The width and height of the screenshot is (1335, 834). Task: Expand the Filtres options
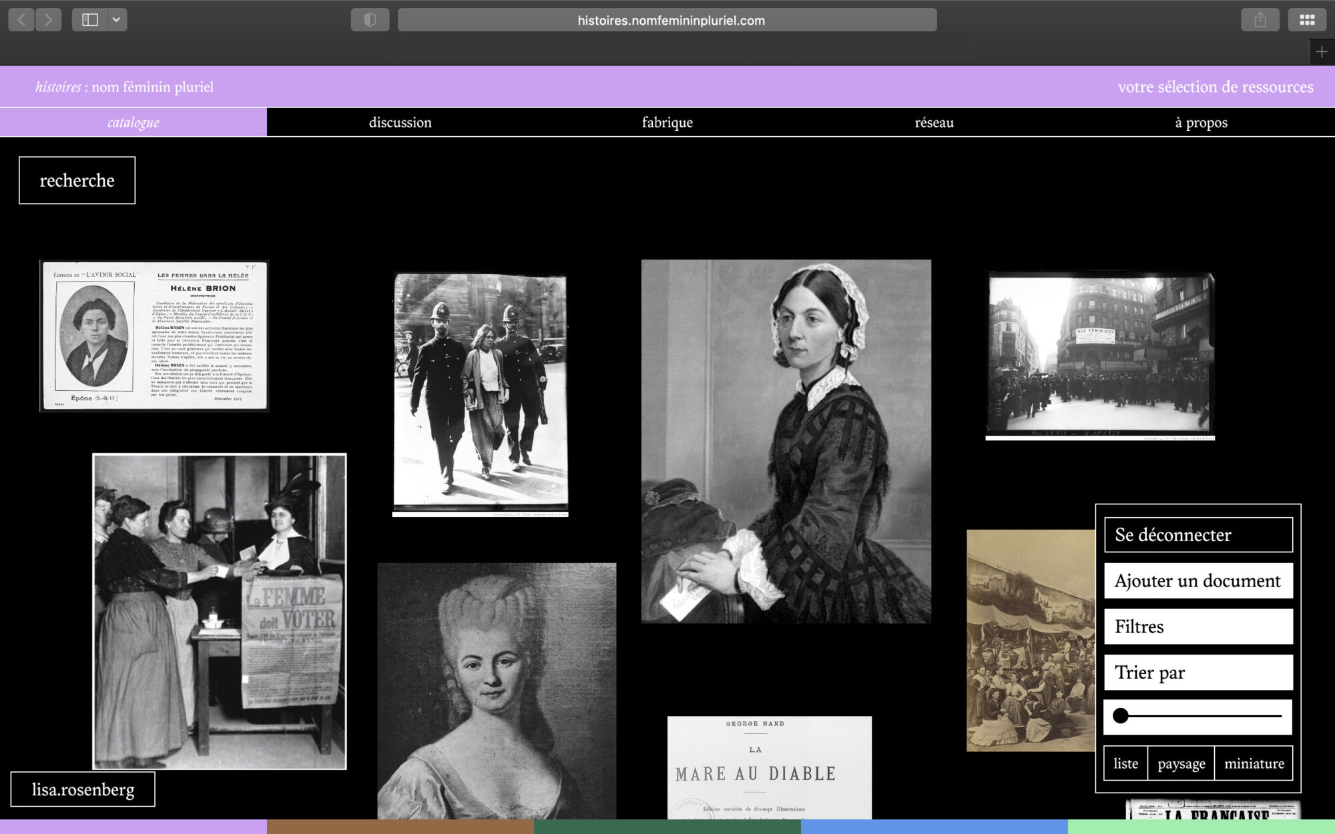click(x=1198, y=627)
